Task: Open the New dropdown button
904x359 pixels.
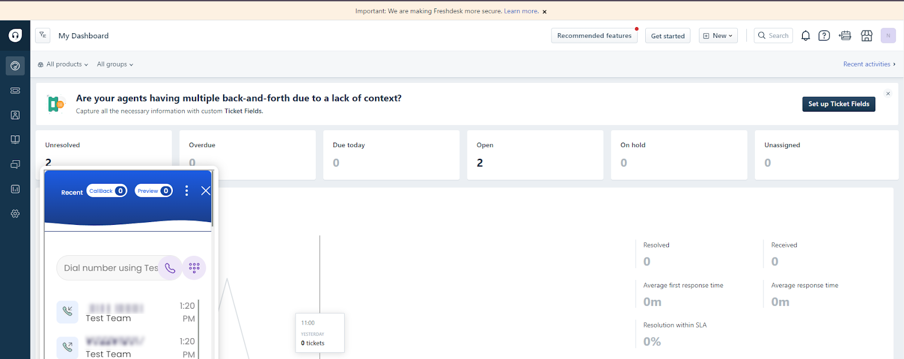Action: pos(718,36)
